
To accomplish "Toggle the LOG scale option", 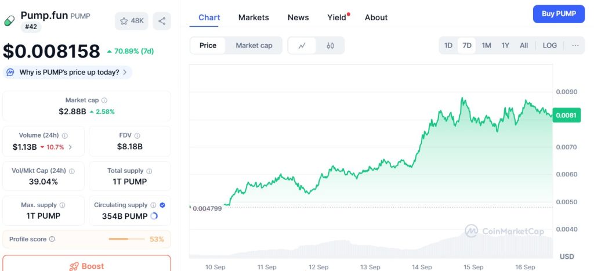I will click(x=549, y=45).
